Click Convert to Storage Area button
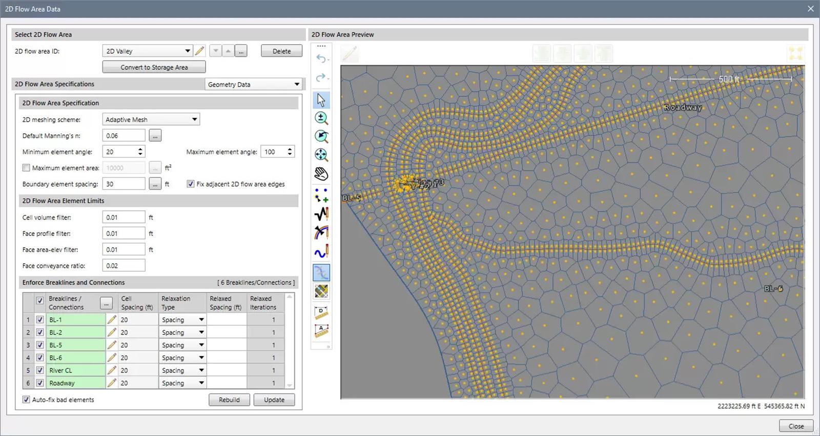The height and width of the screenshot is (436, 820). [154, 67]
